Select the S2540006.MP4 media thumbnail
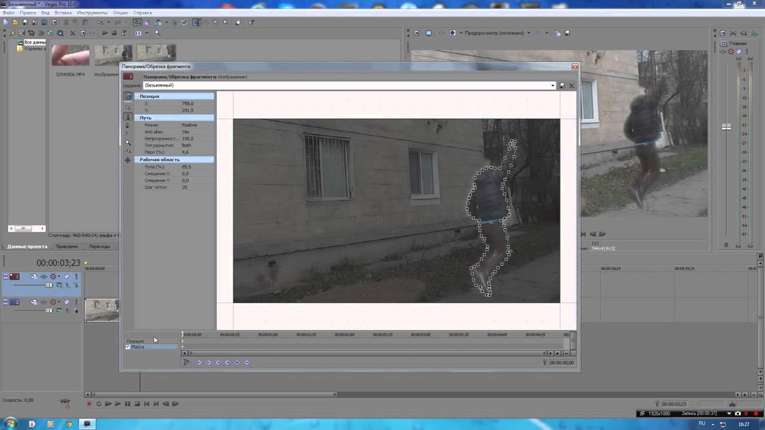This screenshot has height=430, width=765. click(71, 56)
